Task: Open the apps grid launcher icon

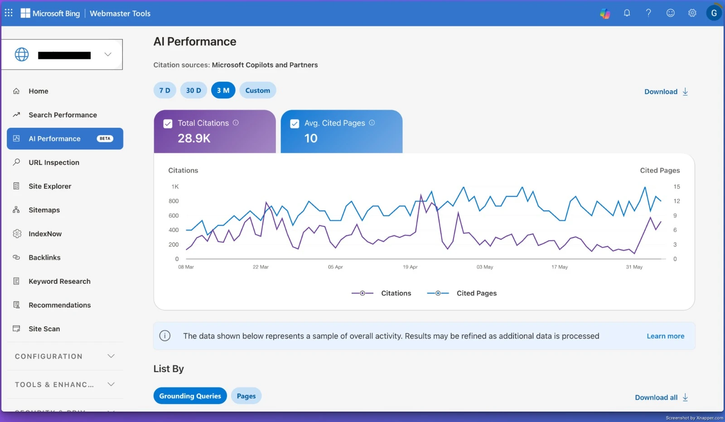Action: (9, 13)
